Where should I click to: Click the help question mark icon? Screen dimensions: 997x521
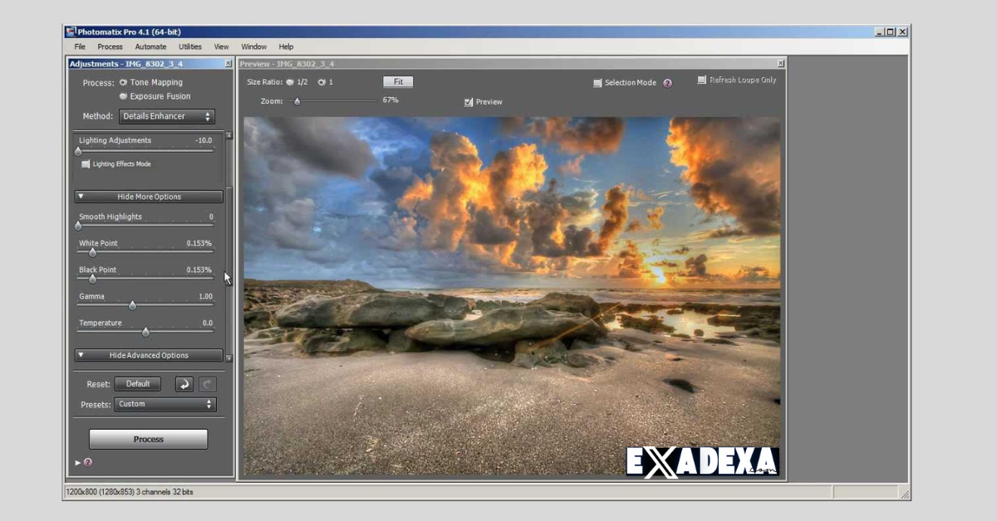pos(87,462)
